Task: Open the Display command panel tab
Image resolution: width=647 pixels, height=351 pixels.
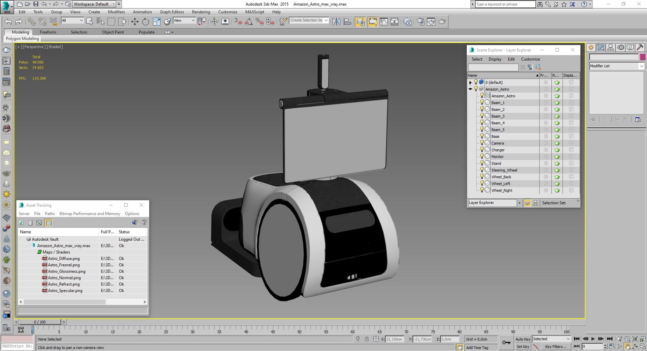Action: coord(630,48)
